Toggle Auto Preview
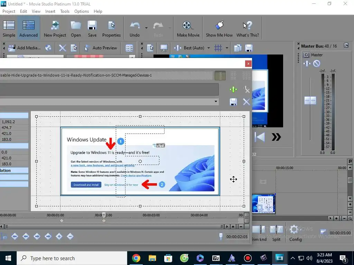 (x=101, y=48)
